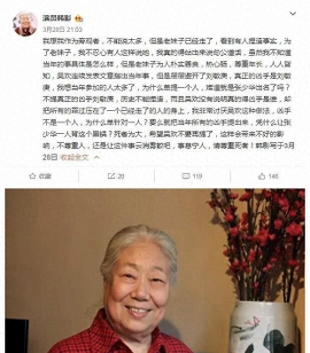Open the poster's profile avatar
310x353 pixels.
pos(25,23)
